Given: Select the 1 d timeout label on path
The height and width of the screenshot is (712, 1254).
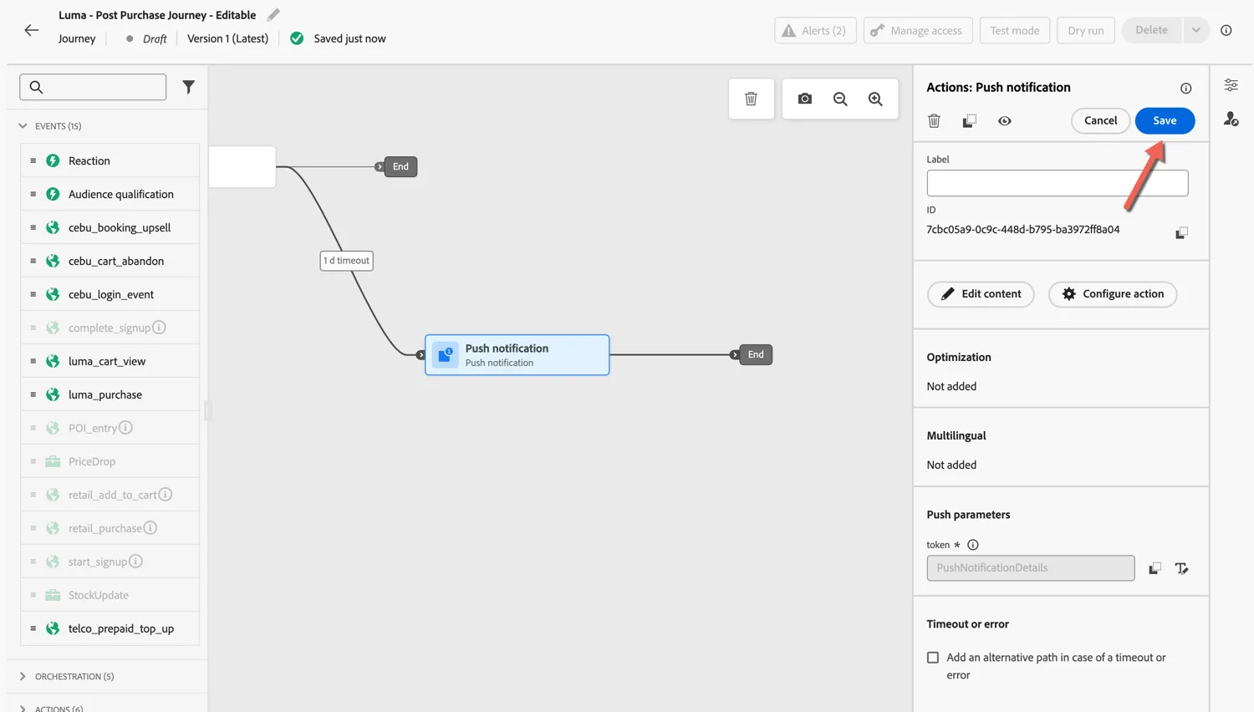Looking at the screenshot, I should click(346, 261).
